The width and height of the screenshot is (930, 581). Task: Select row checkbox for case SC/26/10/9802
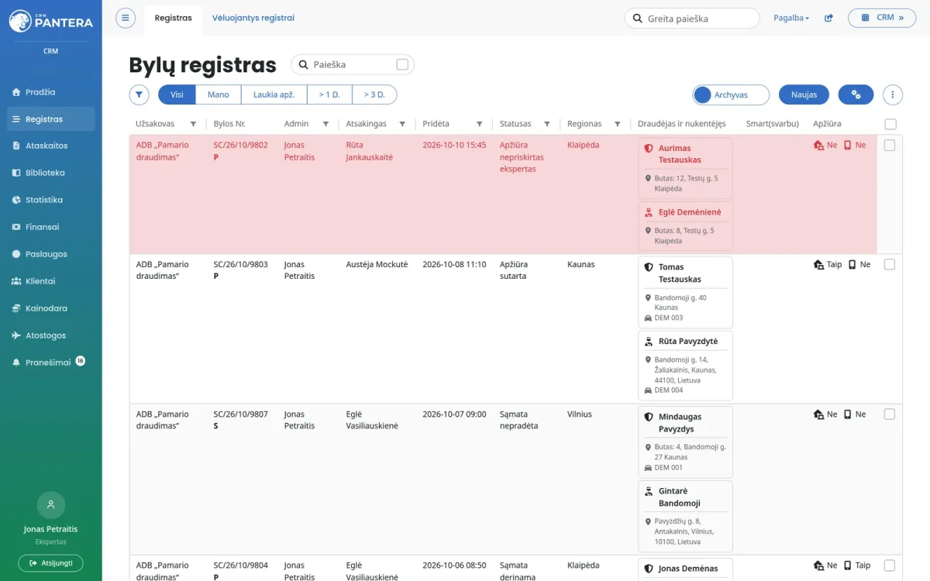coord(890,145)
